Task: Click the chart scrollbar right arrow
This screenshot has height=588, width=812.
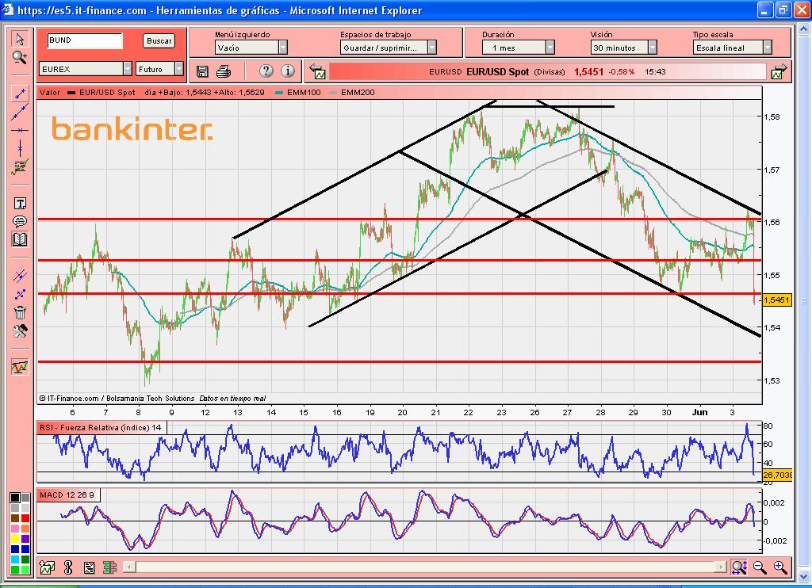Action: [x=720, y=567]
